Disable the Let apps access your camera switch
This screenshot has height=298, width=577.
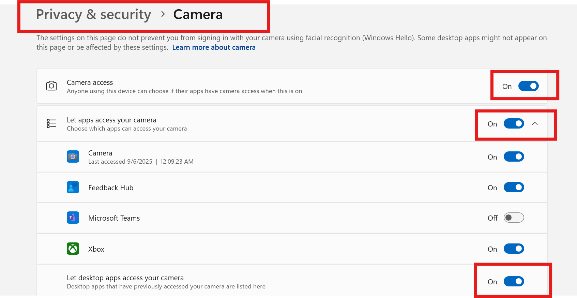pyautogui.click(x=514, y=123)
